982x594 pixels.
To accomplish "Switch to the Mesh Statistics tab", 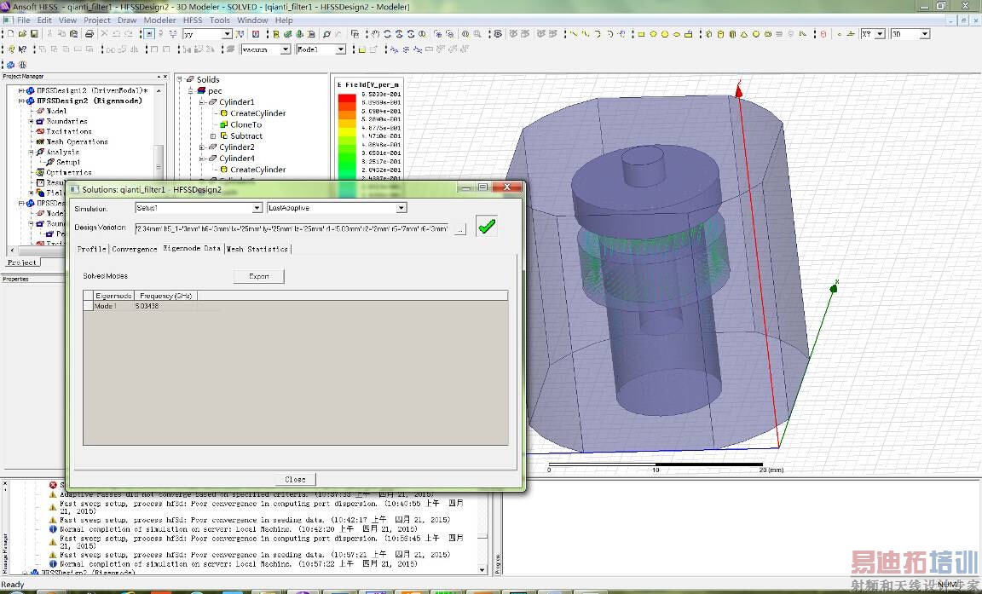I will (257, 249).
